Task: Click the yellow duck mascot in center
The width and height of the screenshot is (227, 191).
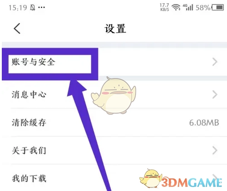Action: tap(113, 95)
